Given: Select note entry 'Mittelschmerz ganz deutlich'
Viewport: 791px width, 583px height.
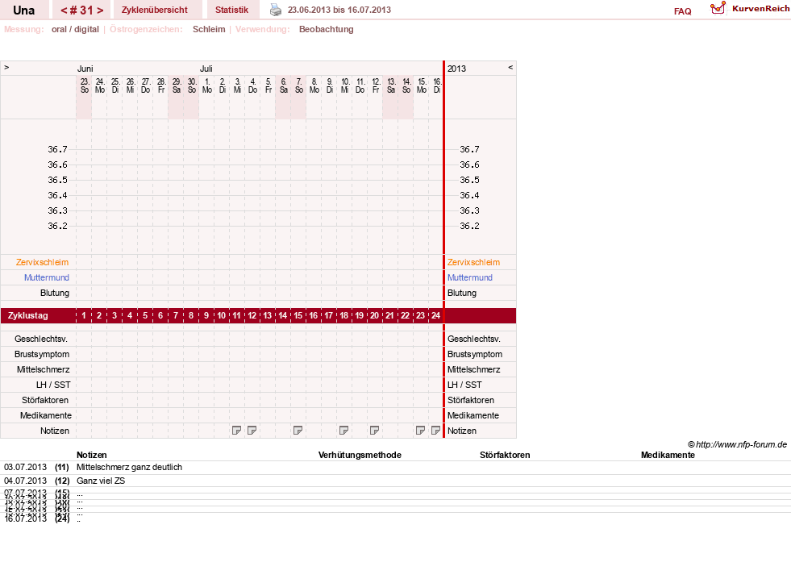Looking at the screenshot, I should [x=129, y=467].
